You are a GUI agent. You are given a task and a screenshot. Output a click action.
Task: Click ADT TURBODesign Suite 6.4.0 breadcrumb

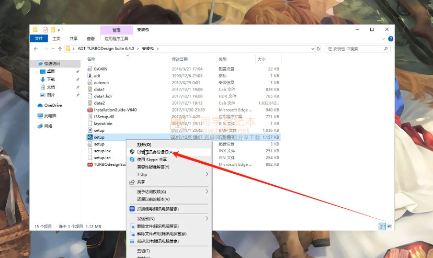coord(106,48)
